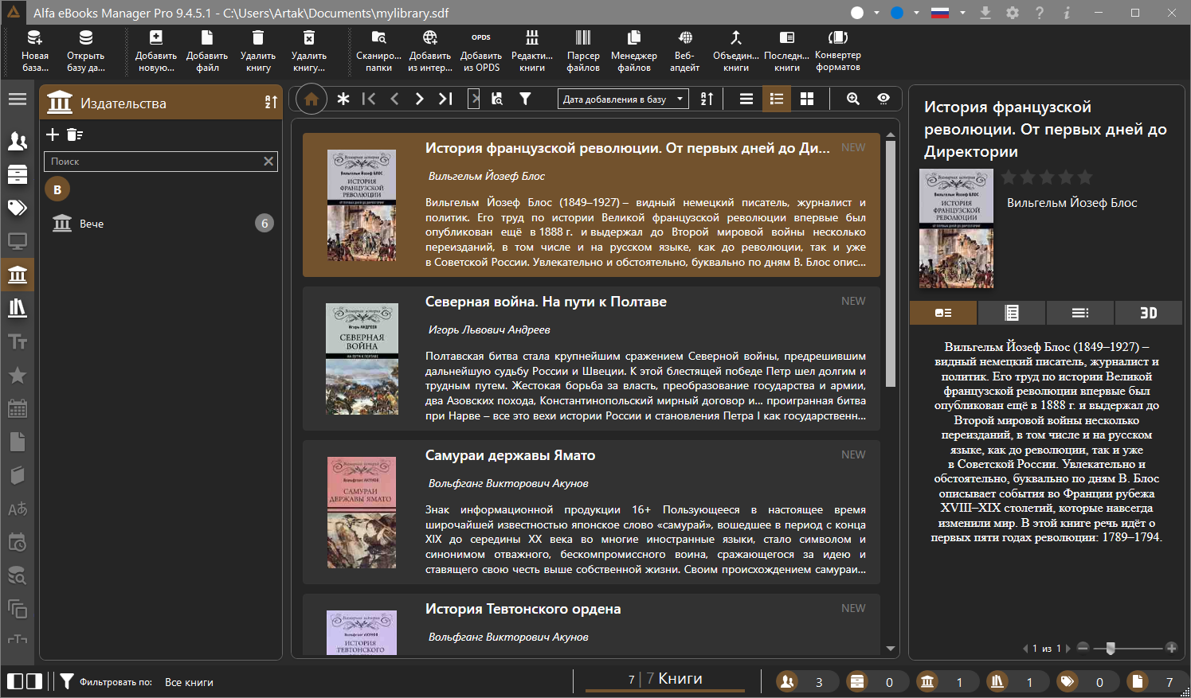Select the Вече publisher entry
This screenshot has height=698, width=1191.
coord(92,224)
